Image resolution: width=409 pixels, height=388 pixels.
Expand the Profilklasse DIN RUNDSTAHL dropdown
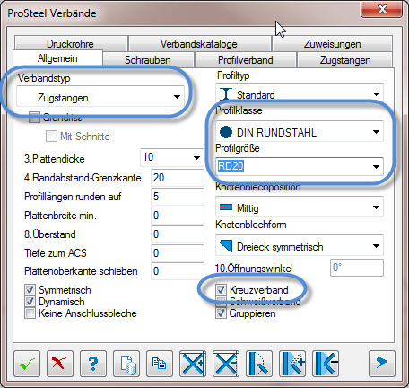pos(300,132)
